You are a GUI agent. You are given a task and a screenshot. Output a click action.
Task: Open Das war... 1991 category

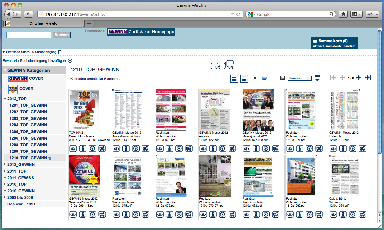pyautogui.click(x=21, y=204)
